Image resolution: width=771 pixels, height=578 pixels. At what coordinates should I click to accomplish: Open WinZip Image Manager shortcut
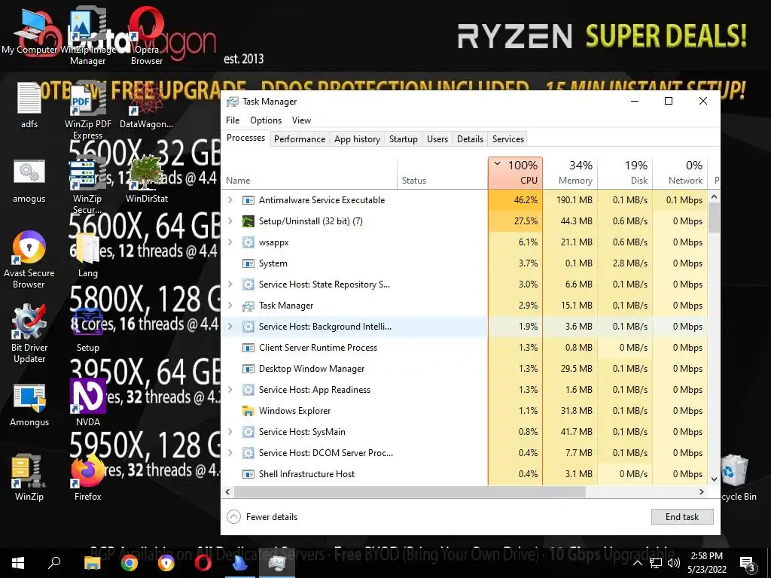[x=87, y=37]
